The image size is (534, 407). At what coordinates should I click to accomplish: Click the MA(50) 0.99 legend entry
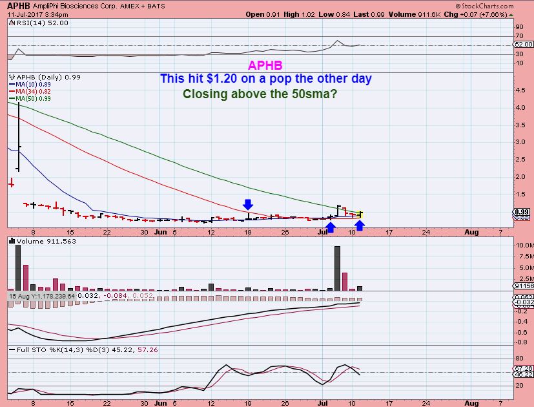click(x=30, y=98)
